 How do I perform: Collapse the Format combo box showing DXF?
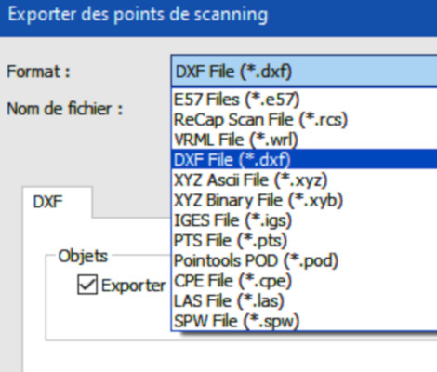304,71
